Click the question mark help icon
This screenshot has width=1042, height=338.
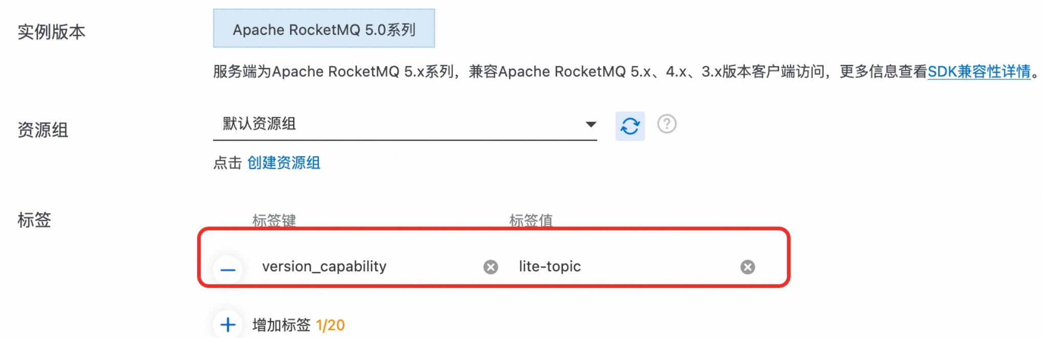click(x=667, y=124)
